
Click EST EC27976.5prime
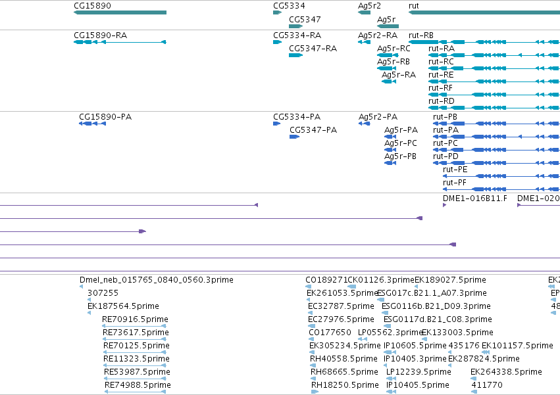coord(341,319)
